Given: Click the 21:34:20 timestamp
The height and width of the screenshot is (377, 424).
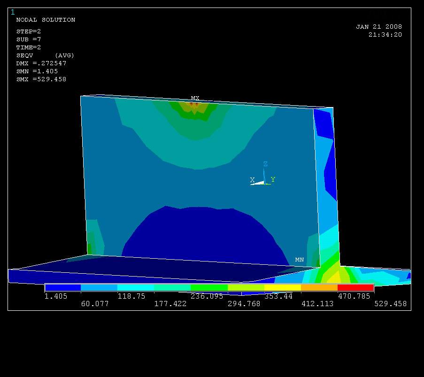Looking at the screenshot, I should (385, 35).
